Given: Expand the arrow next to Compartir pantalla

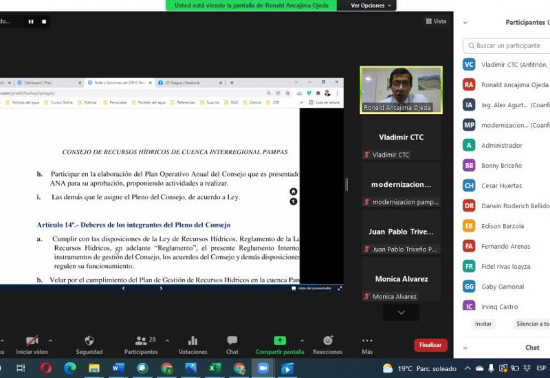Looking at the screenshot, I should (x=302, y=340).
